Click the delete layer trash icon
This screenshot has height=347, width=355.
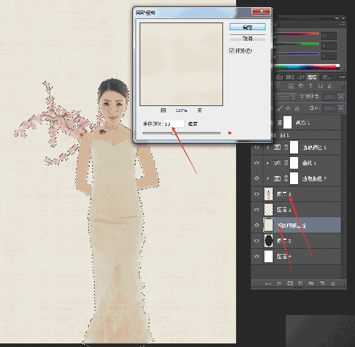pyautogui.click(x=333, y=283)
